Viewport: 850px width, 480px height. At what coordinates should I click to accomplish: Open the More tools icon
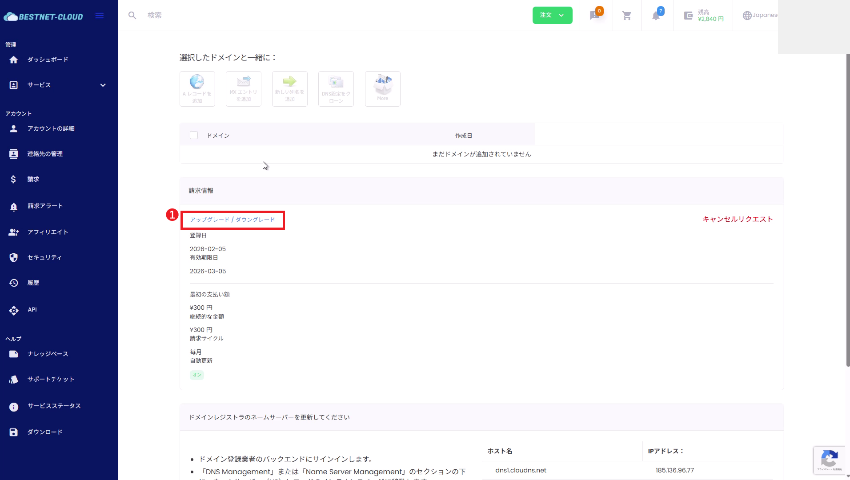pos(382,89)
